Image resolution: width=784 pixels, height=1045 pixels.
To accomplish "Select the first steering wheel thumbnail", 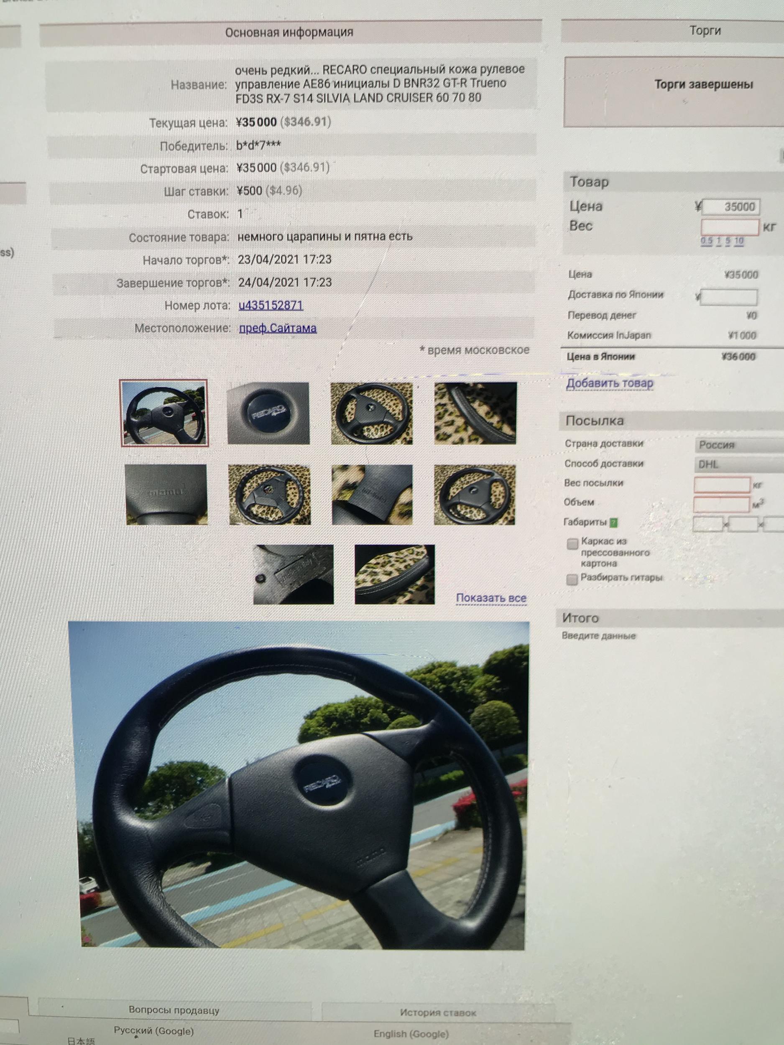I will (x=164, y=413).
